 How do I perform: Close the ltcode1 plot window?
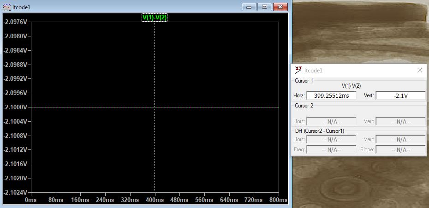tap(280, 7)
